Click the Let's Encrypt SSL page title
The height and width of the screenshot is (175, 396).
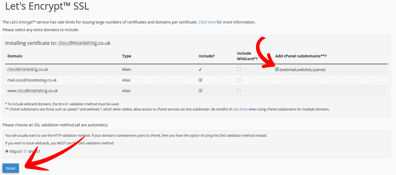point(47,6)
